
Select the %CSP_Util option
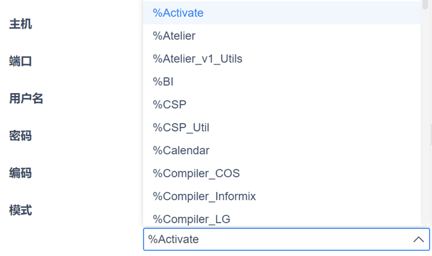[x=181, y=128]
